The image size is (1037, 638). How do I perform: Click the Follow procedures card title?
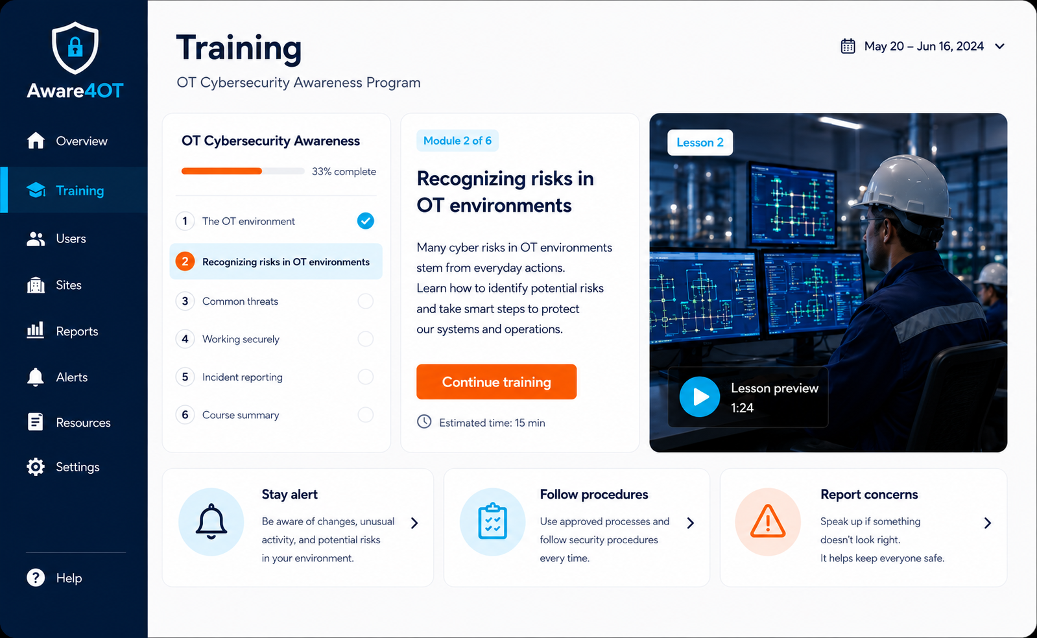(594, 494)
